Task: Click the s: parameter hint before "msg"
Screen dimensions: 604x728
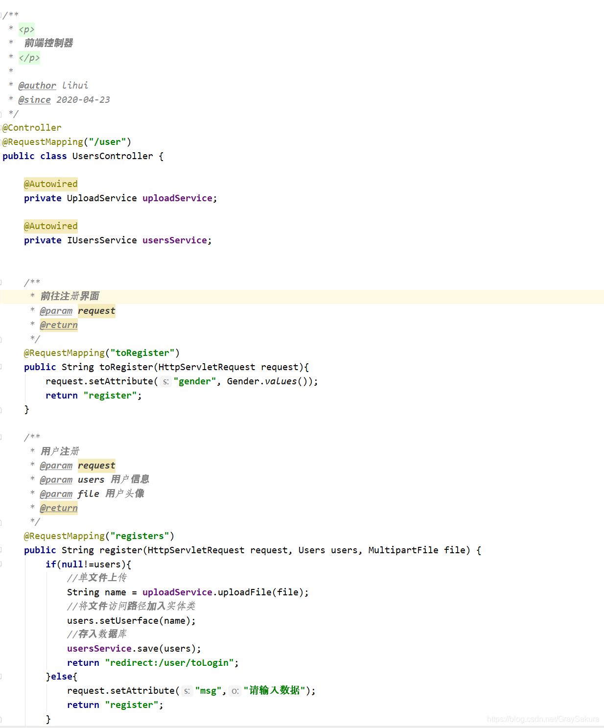Action: pos(187,691)
